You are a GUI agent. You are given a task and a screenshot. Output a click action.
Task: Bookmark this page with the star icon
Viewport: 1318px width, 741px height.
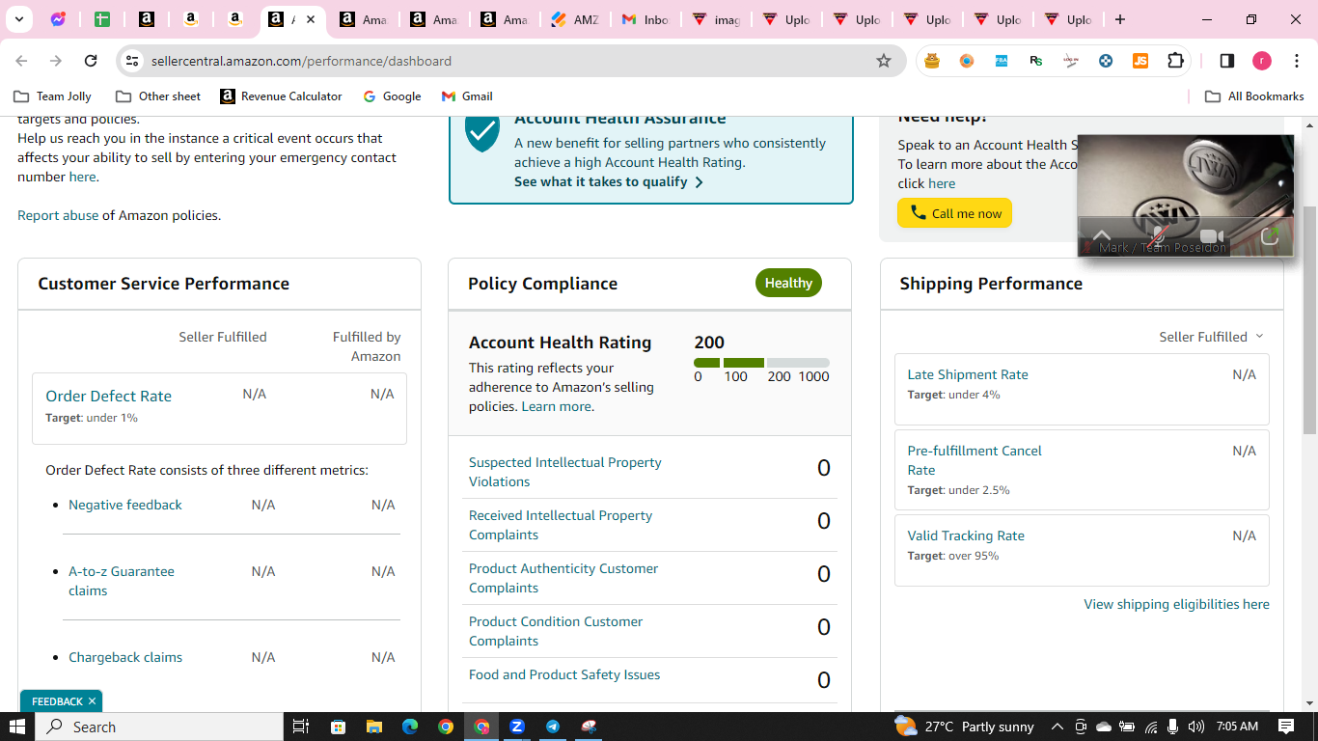[x=884, y=61]
